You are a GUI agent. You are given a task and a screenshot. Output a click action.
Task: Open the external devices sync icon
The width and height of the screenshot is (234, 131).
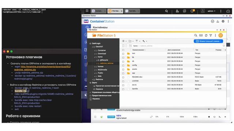click(x=184, y=11)
